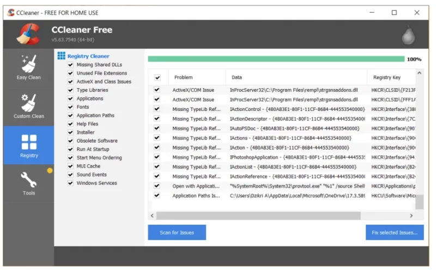Toggle Type Libraries checkbox
The width and height of the screenshot is (436, 272).
(71, 90)
